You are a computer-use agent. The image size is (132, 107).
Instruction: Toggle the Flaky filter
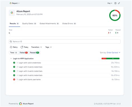tap(25, 47)
